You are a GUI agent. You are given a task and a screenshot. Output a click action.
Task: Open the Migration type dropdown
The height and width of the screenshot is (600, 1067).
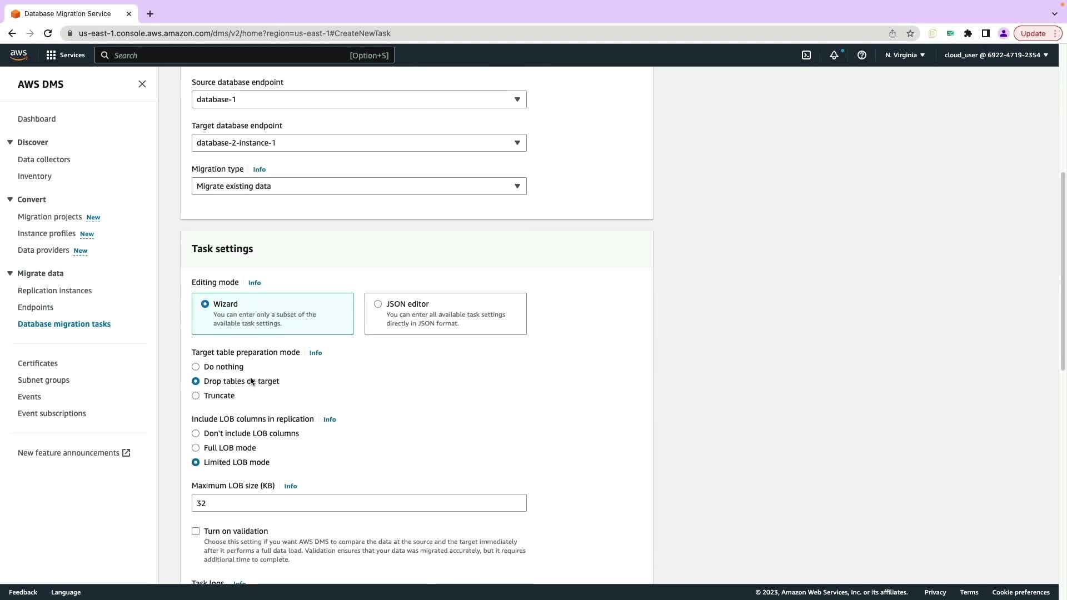coord(358,186)
